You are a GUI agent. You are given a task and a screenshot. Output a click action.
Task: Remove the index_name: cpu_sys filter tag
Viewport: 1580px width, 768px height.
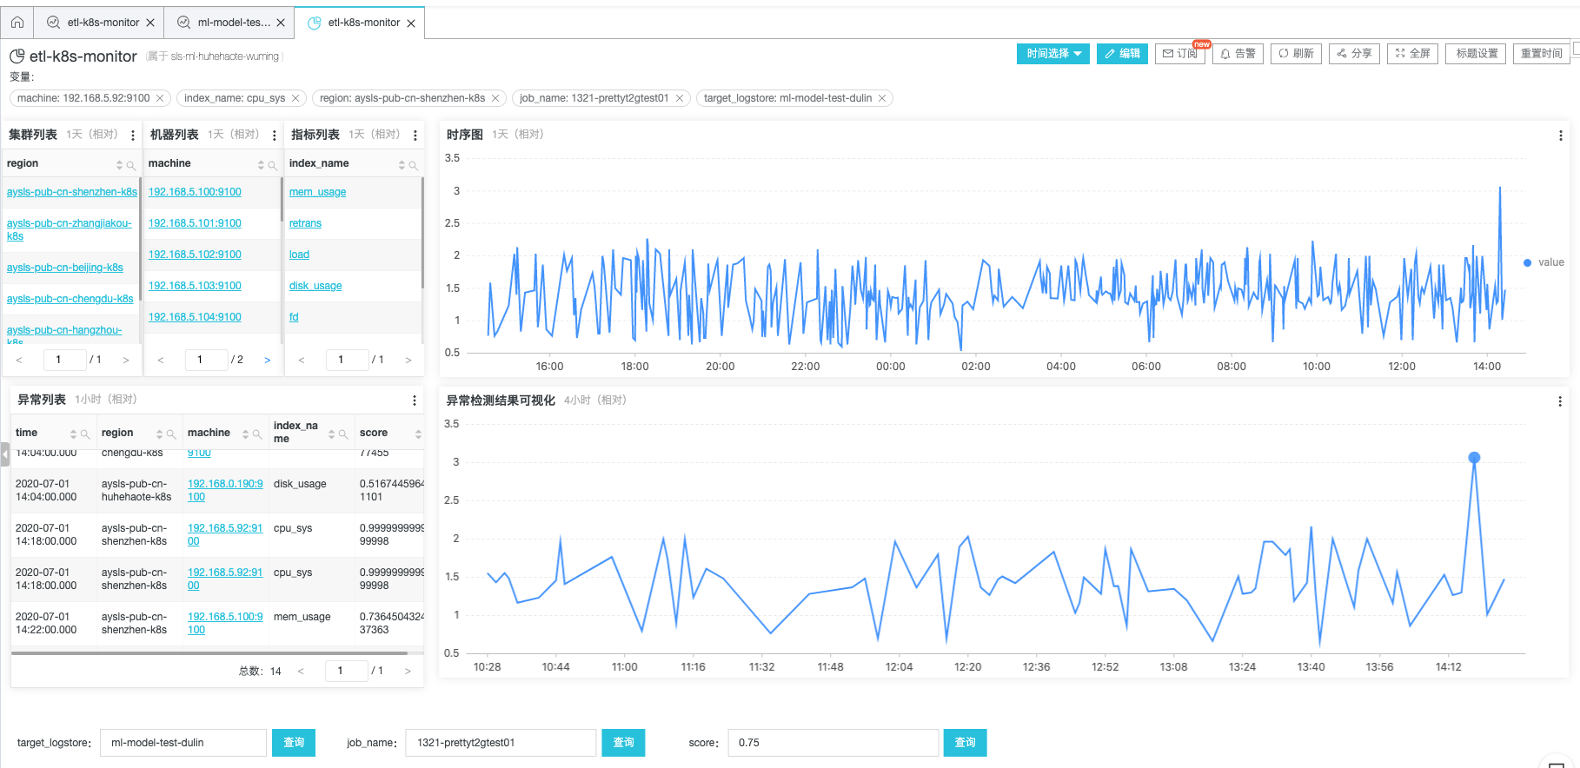coord(295,98)
